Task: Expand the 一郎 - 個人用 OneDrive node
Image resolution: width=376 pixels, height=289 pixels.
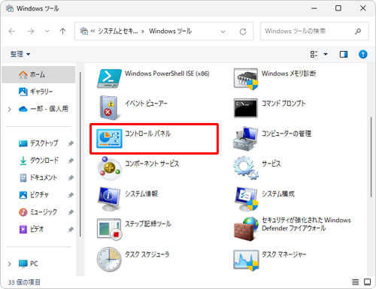Action: click(10, 110)
